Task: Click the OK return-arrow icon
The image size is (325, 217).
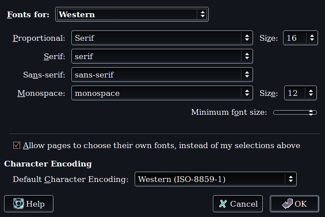Action: coord(287,204)
